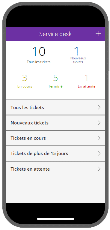
Task: Tap the home indicator bar at bottom
Action: (x=55, y=219)
